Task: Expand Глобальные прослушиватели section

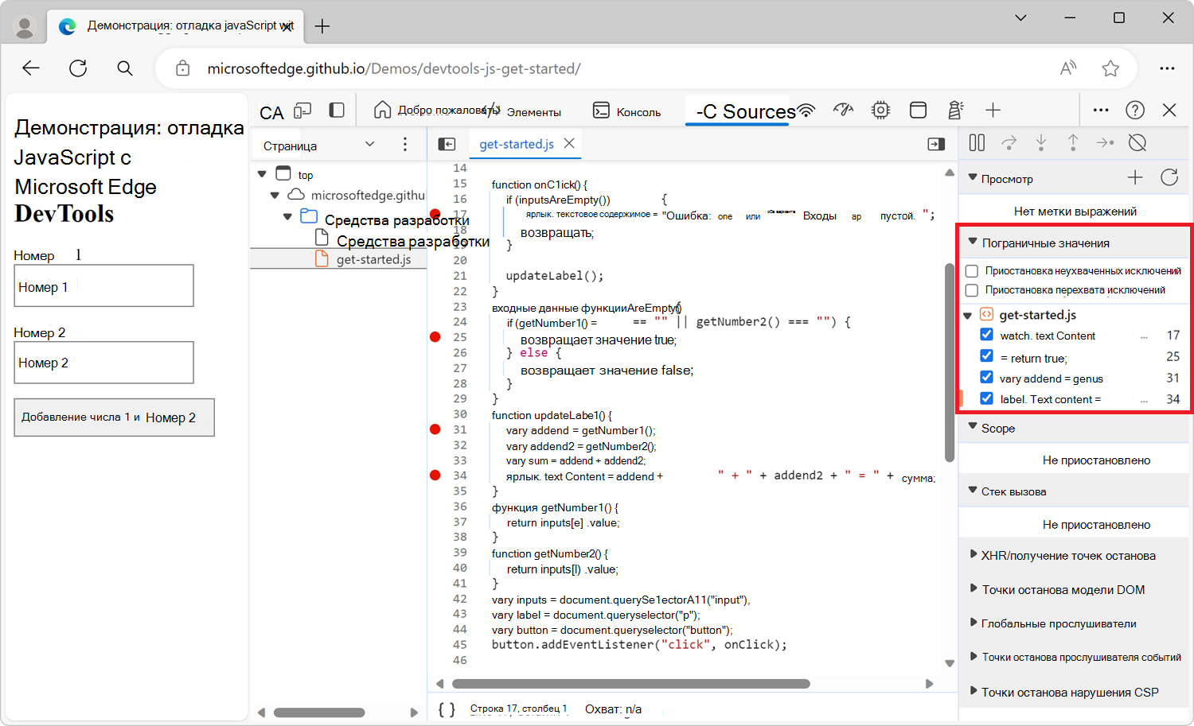Action: coord(973,623)
